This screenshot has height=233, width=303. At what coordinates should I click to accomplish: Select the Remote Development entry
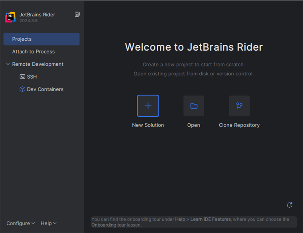click(x=38, y=64)
